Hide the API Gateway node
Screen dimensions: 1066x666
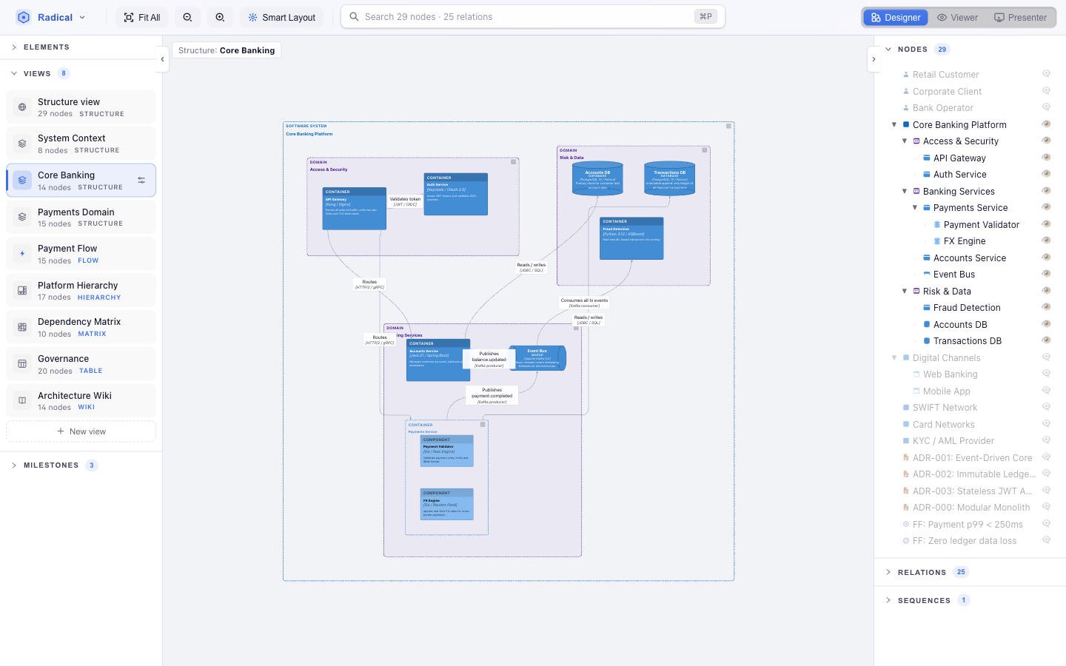coord(1047,158)
